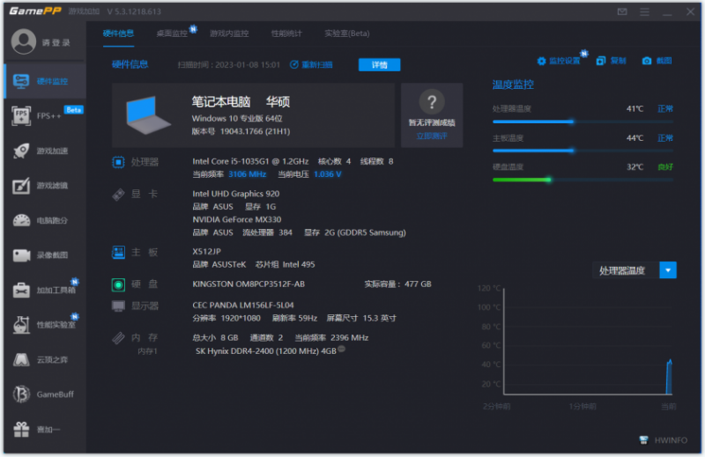The image size is (705, 457).
Task: Expand the 处理器温度 chart dropdown arrow
Action: click(x=668, y=270)
